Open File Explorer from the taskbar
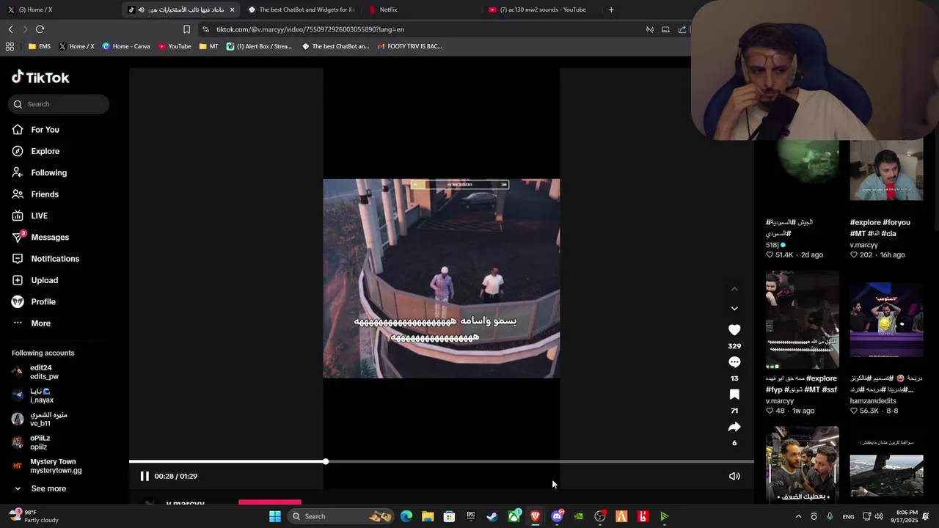939x528 pixels. (x=428, y=516)
